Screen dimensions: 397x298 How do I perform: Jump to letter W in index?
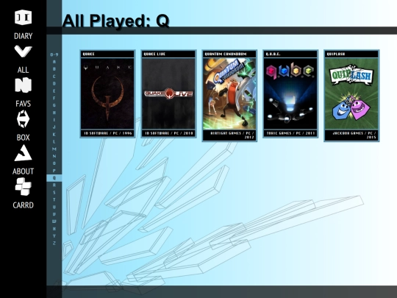pos(54,221)
